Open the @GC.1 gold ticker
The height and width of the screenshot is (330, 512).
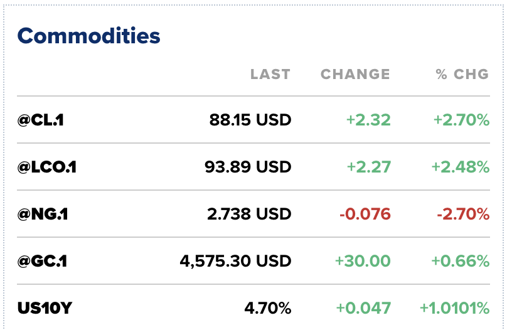pyautogui.click(x=42, y=261)
